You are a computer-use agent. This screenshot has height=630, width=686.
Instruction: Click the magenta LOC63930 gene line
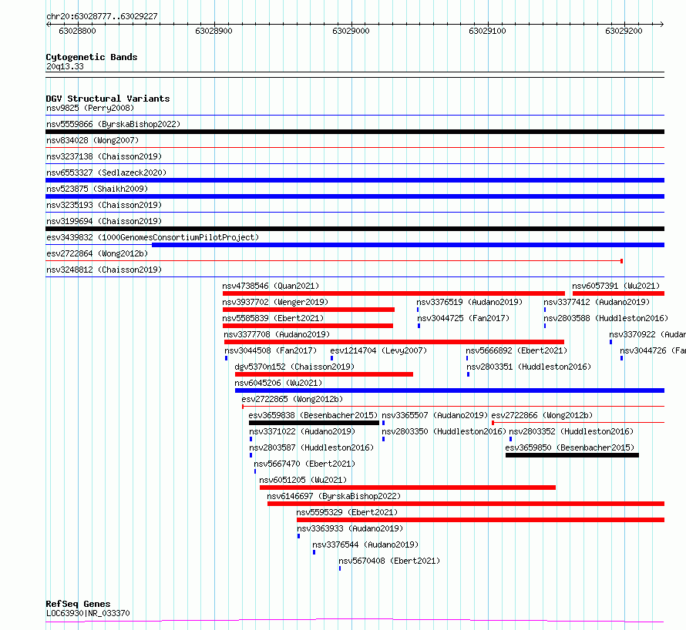click(x=355, y=620)
